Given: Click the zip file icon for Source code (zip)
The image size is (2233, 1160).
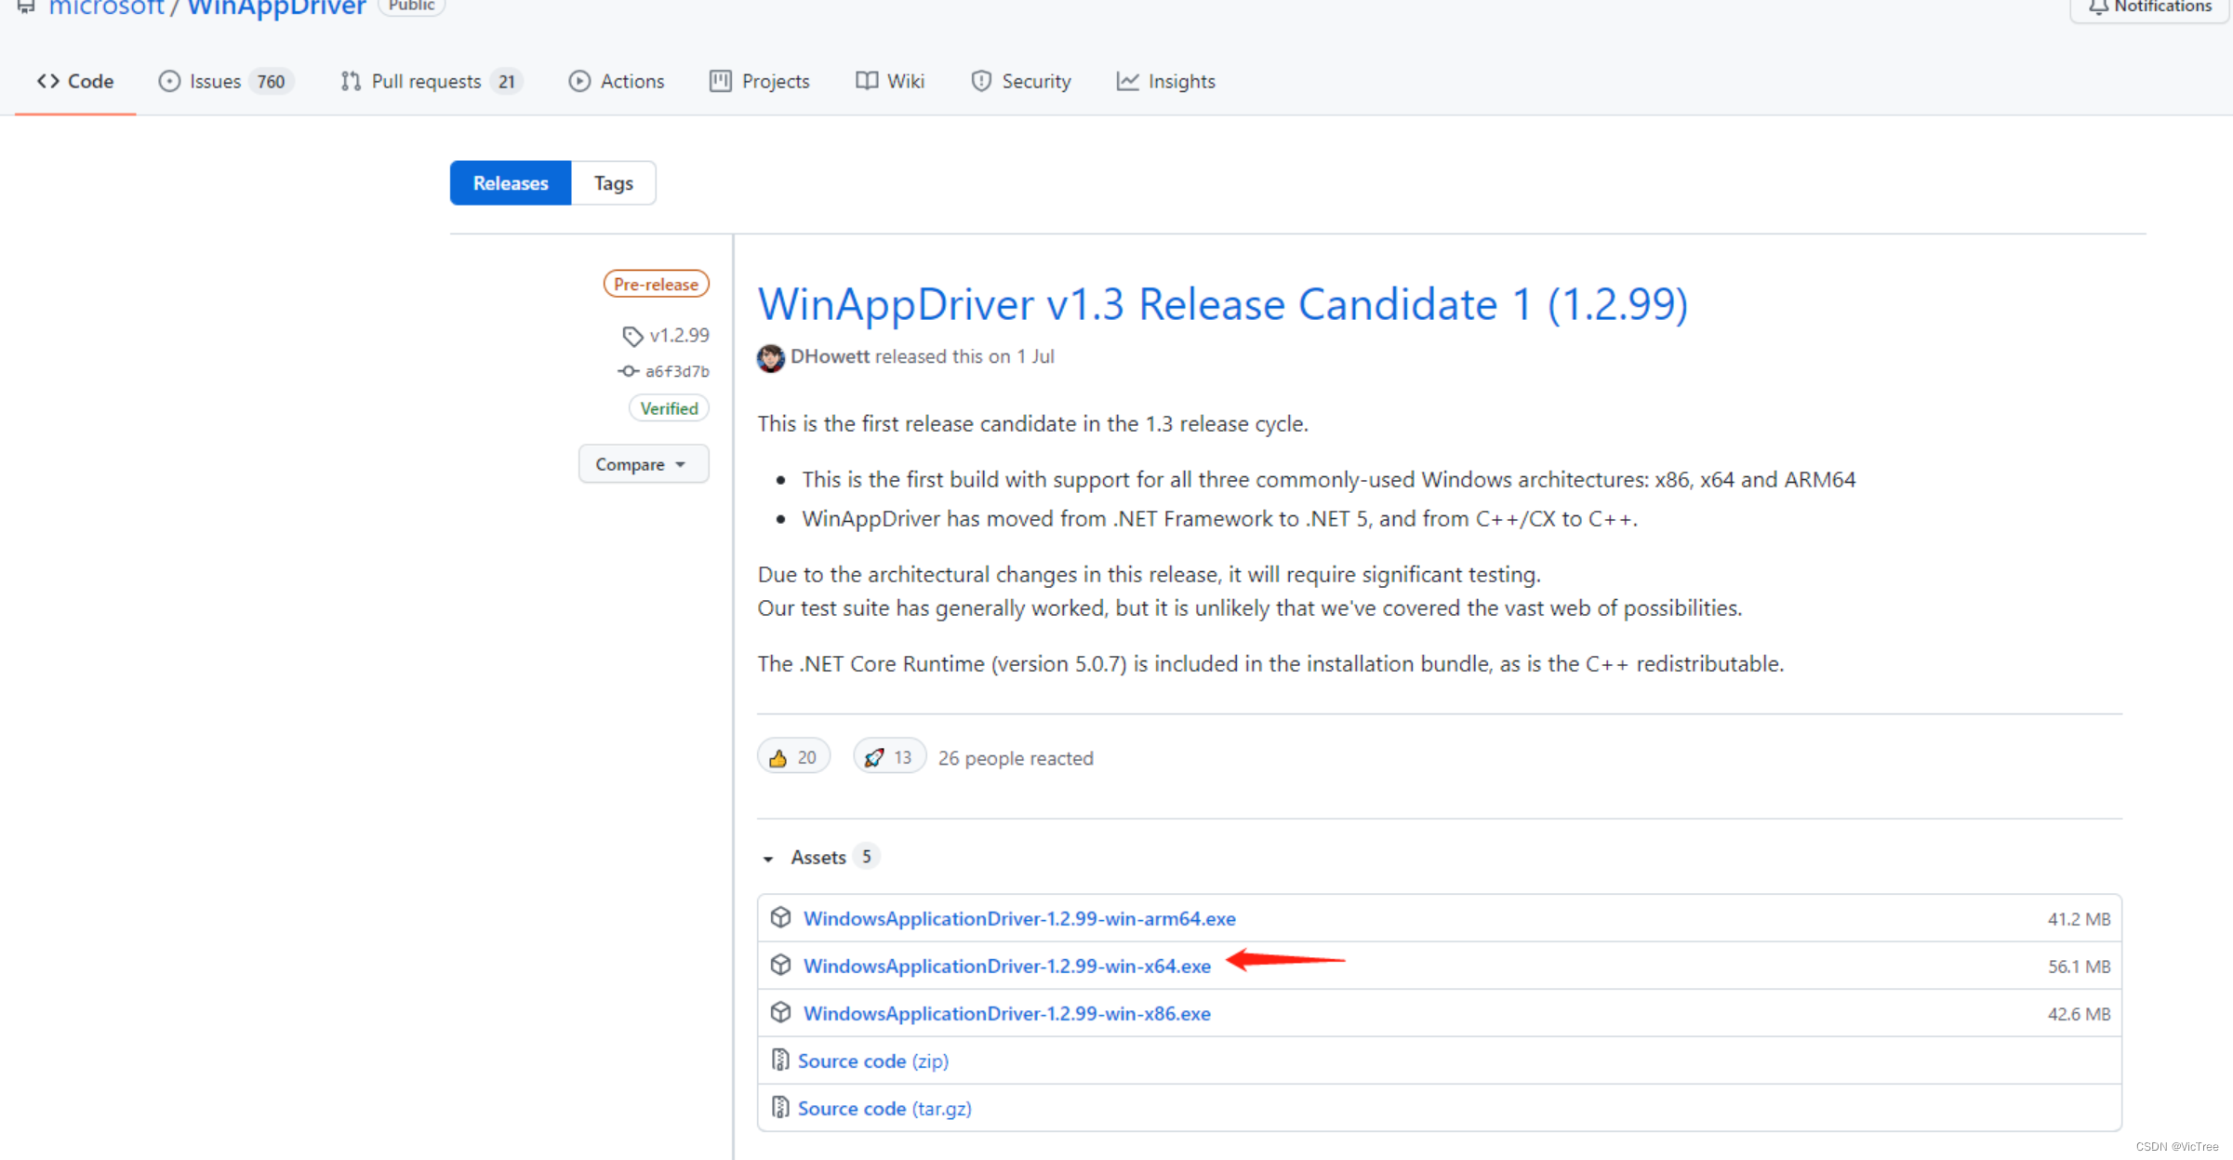Looking at the screenshot, I should coord(780,1060).
